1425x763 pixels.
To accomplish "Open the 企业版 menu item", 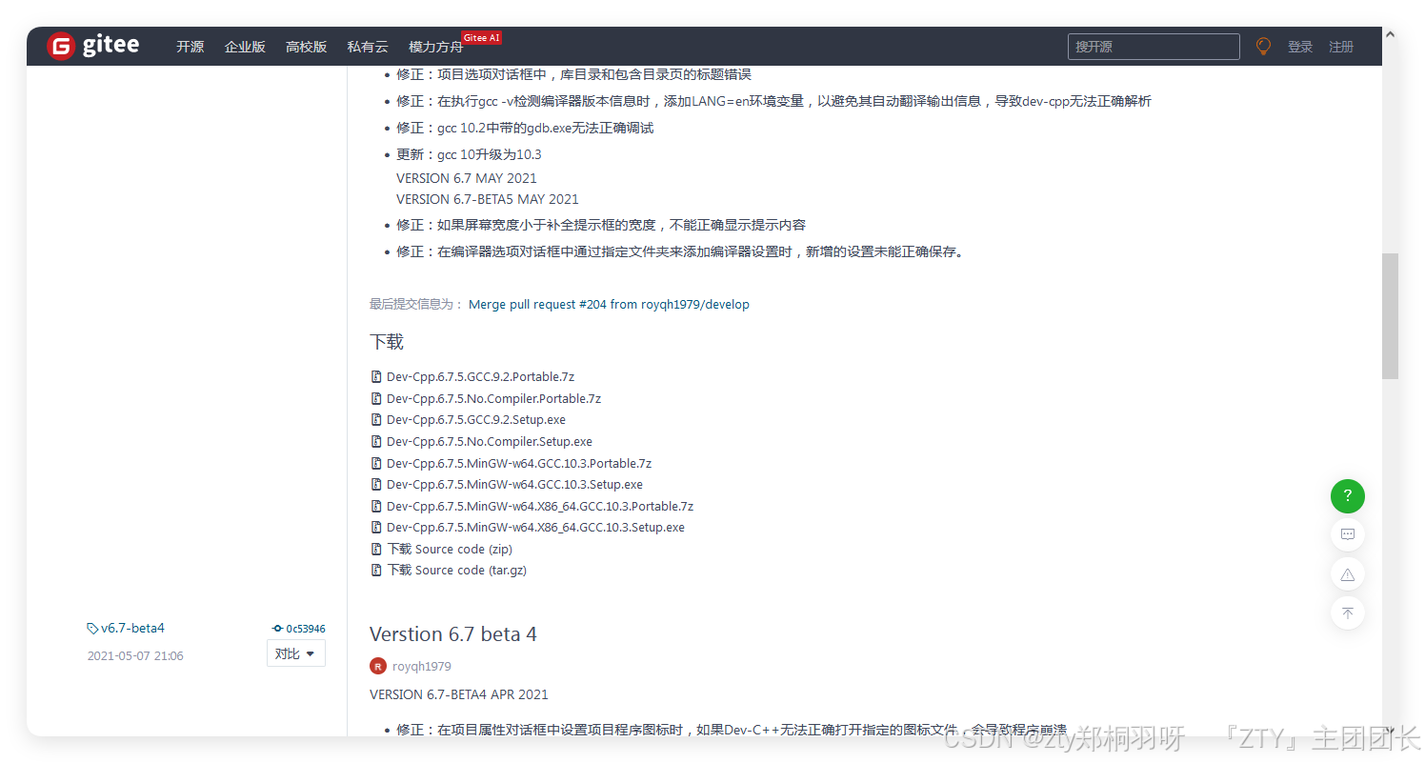I will [x=245, y=47].
